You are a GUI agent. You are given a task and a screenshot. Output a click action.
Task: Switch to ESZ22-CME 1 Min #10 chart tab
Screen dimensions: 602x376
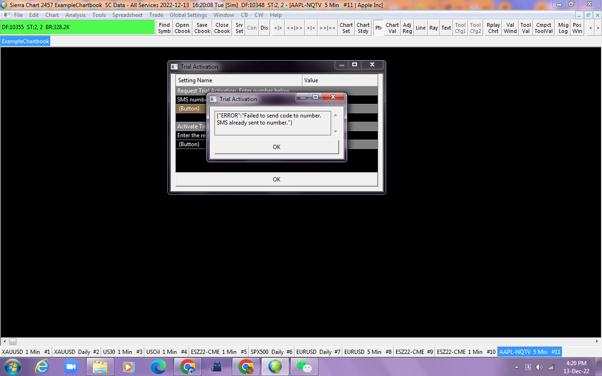click(x=466, y=352)
